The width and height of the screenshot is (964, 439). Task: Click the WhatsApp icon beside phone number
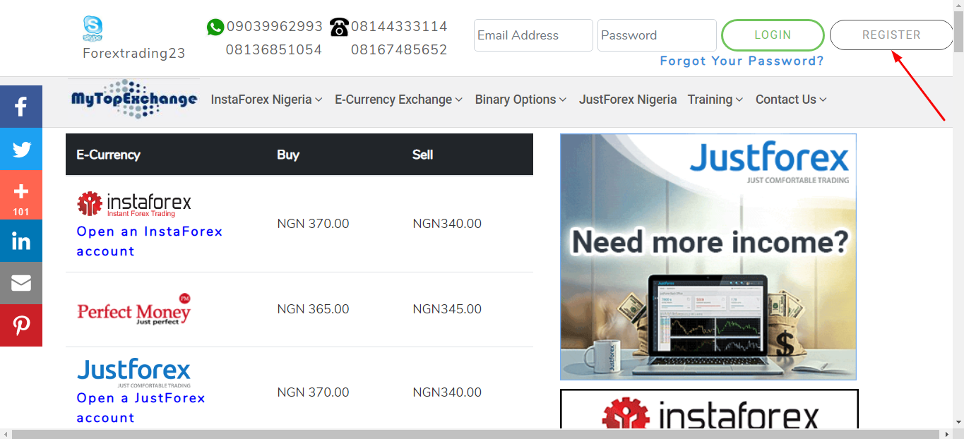pos(215,28)
